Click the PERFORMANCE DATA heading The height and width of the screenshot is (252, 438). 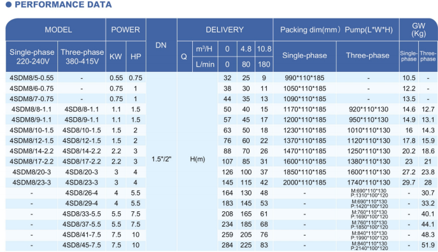(x=63, y=4)
